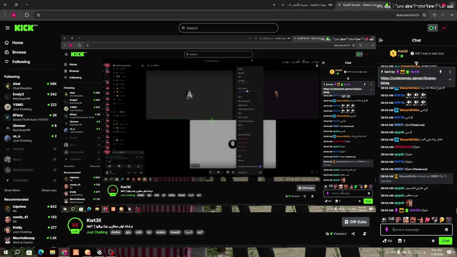Viewport: 457px width, 257px height.
Task: Click the kuwait tag under stream title
Action: click(x=175, y=232)
